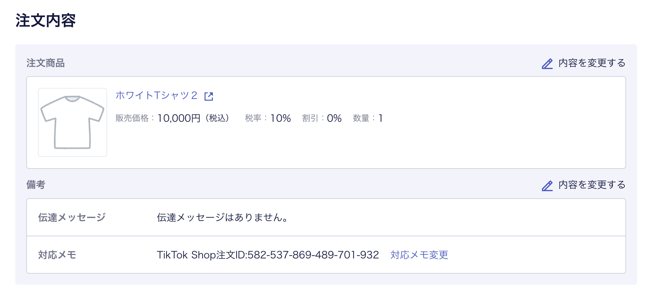Click the 伝達メッセージ row label
Screen dimensions: 662x301
click(x=72, y=217)
